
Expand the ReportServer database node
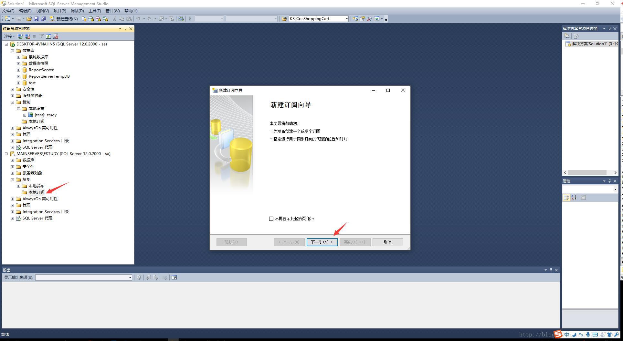[x=18, y=70]
